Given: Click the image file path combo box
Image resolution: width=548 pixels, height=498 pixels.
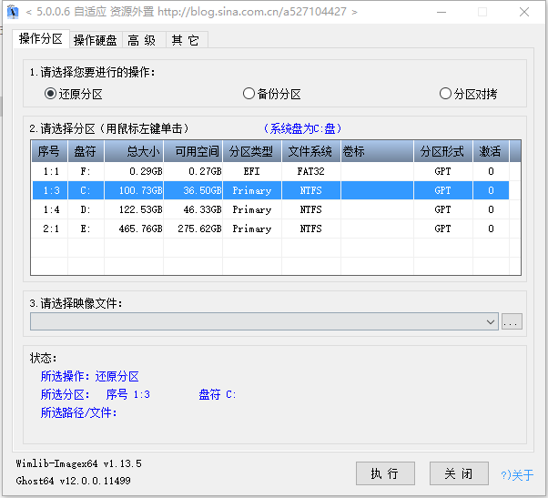Looking at the screenshot, I should [264, 321].
